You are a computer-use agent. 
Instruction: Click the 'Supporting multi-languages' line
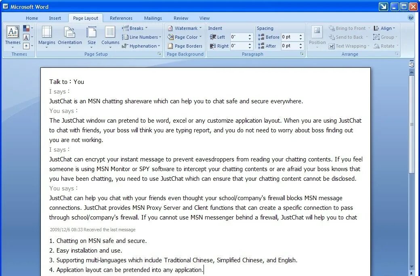point(173,260)
